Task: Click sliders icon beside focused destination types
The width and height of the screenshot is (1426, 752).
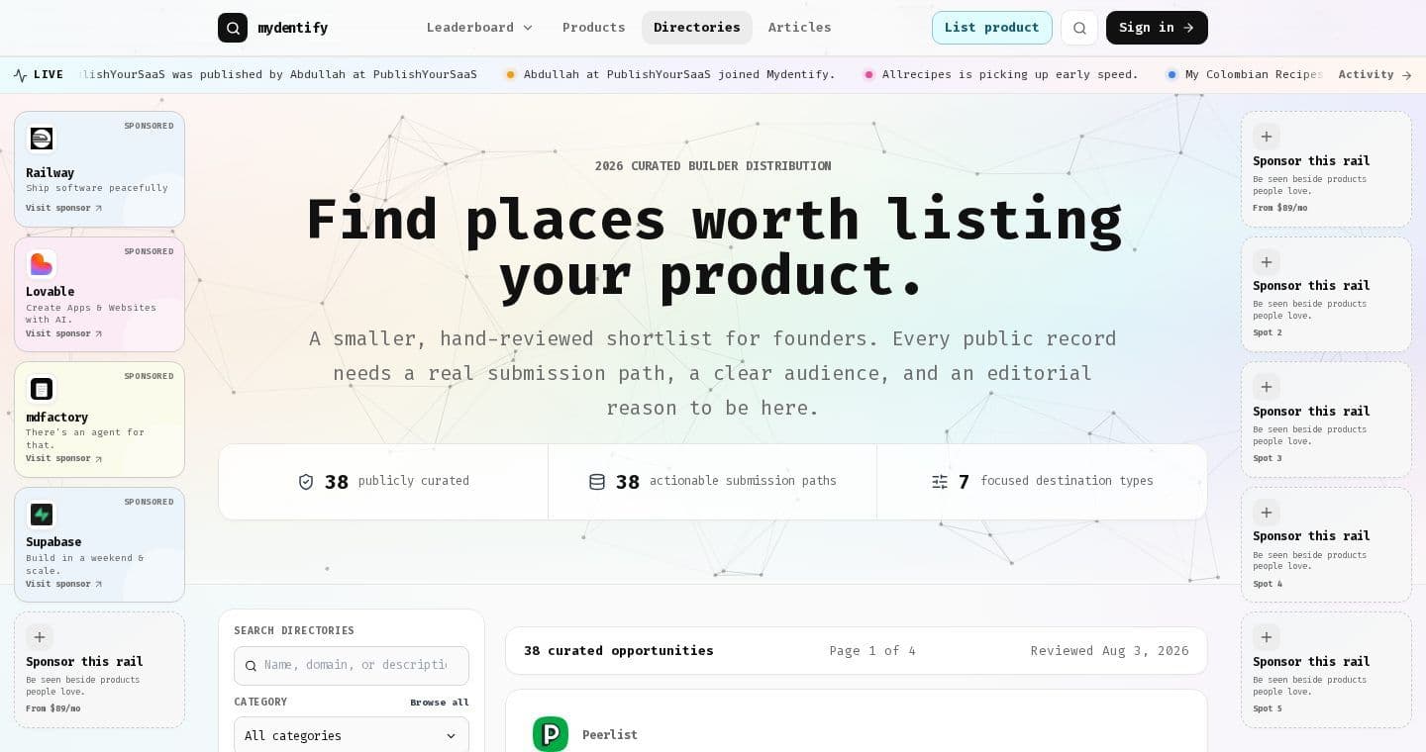Action: 940,482
